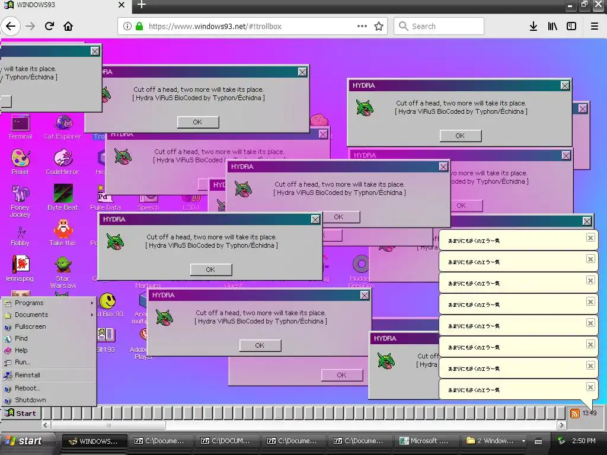Open the Take this desktop icon
Image resolution: width=607 pixels, height=455 pixels.
coord(63,232)
